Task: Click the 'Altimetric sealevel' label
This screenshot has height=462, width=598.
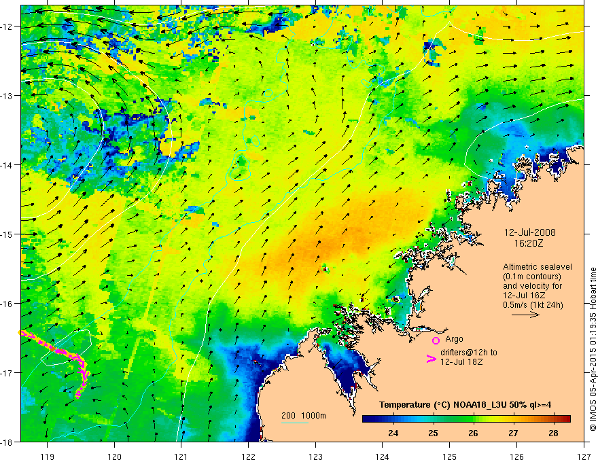Action: coord(538,267)
